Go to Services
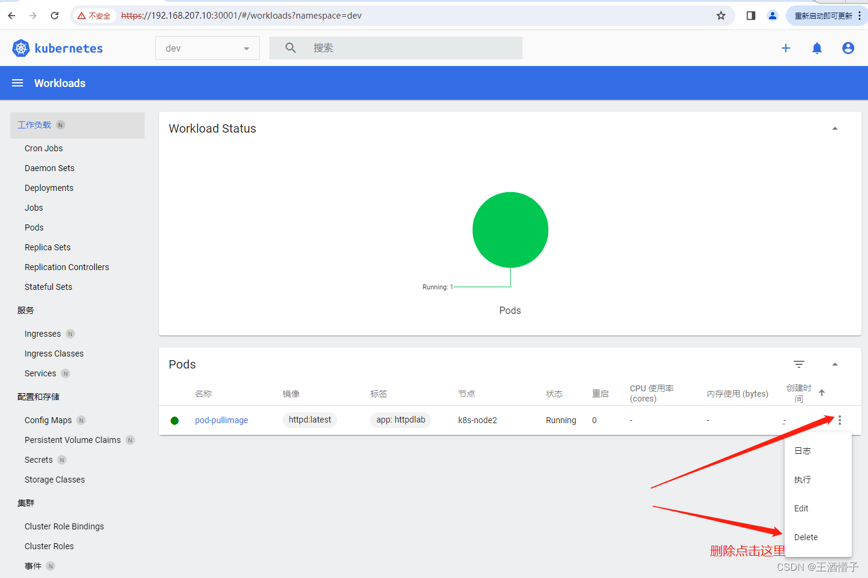The width and height of the screenshot is (868, 578). tap(40, 373)
